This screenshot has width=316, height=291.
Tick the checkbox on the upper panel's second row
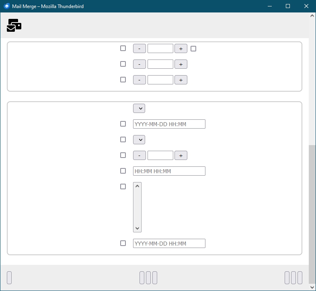123,64
